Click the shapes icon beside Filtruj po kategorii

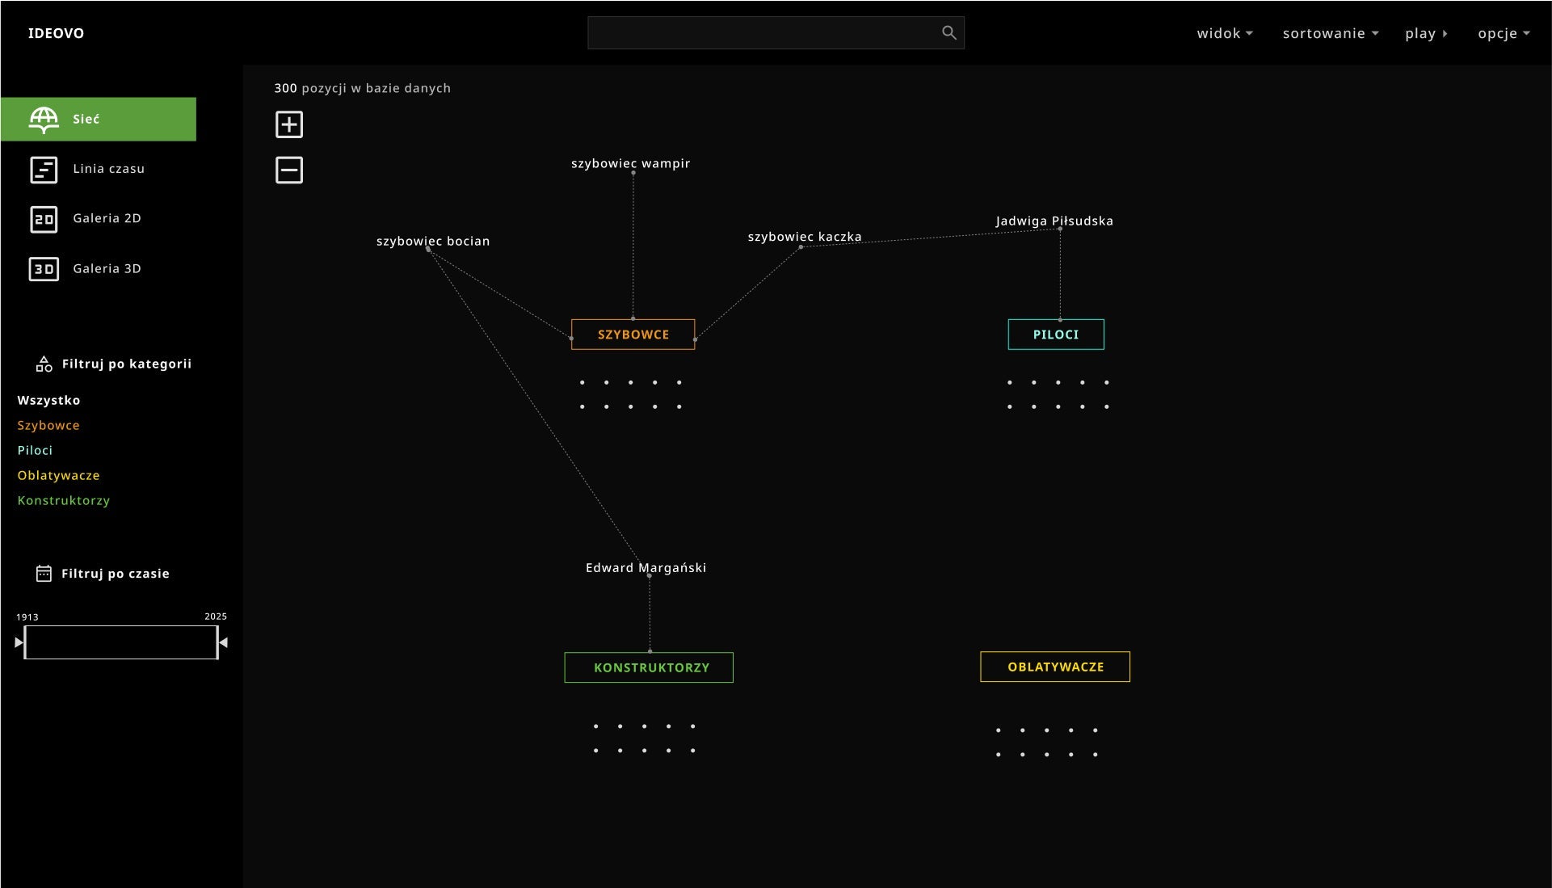[x=44, y=364]
